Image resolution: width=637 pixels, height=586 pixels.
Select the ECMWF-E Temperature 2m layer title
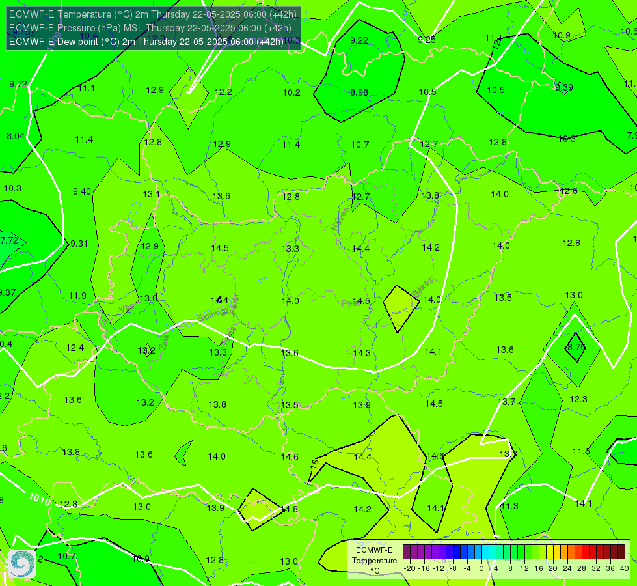153,14
